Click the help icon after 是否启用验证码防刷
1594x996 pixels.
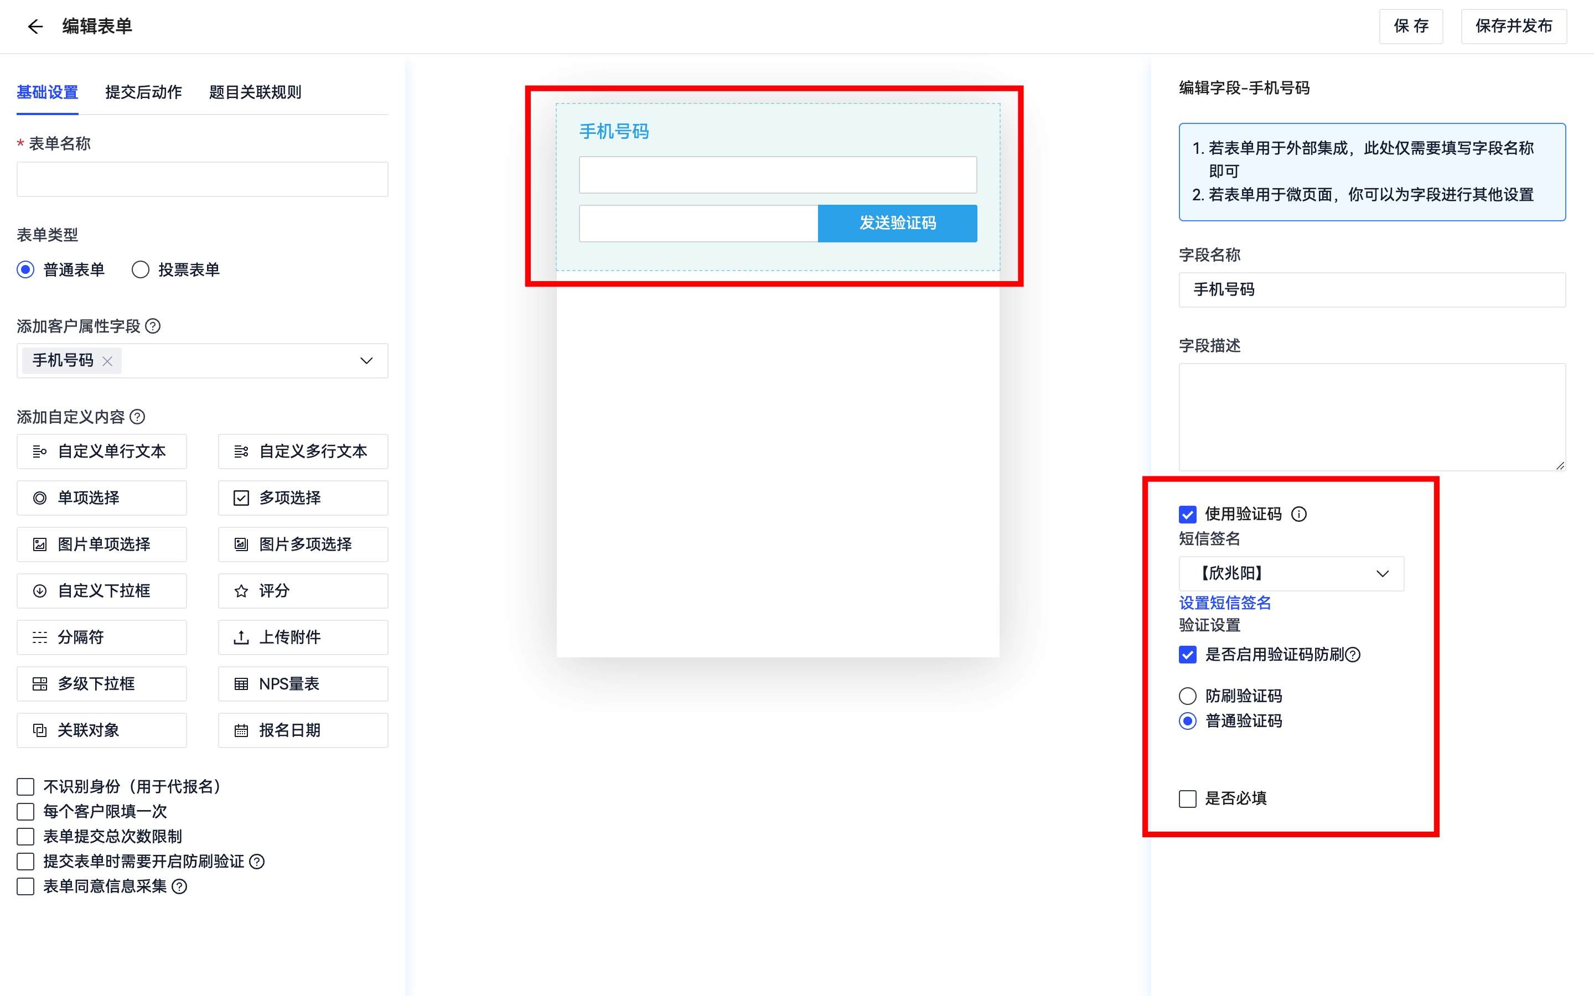tap(1352, 655)
